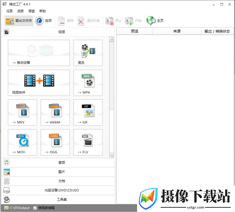Expand the 音频 audio category
Screen dimensions: 235x212
[x=58, y=163]
